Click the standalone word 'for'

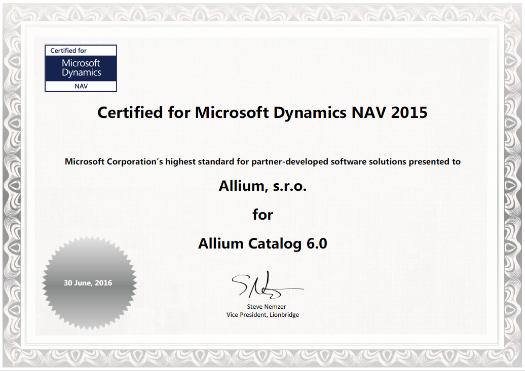tap(262, 215)
